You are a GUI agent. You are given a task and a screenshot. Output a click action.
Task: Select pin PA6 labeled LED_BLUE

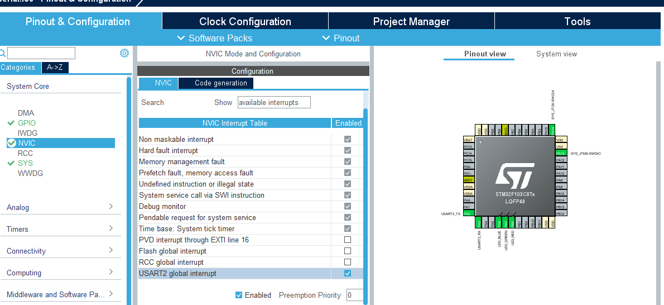click(x=499, y=222)
